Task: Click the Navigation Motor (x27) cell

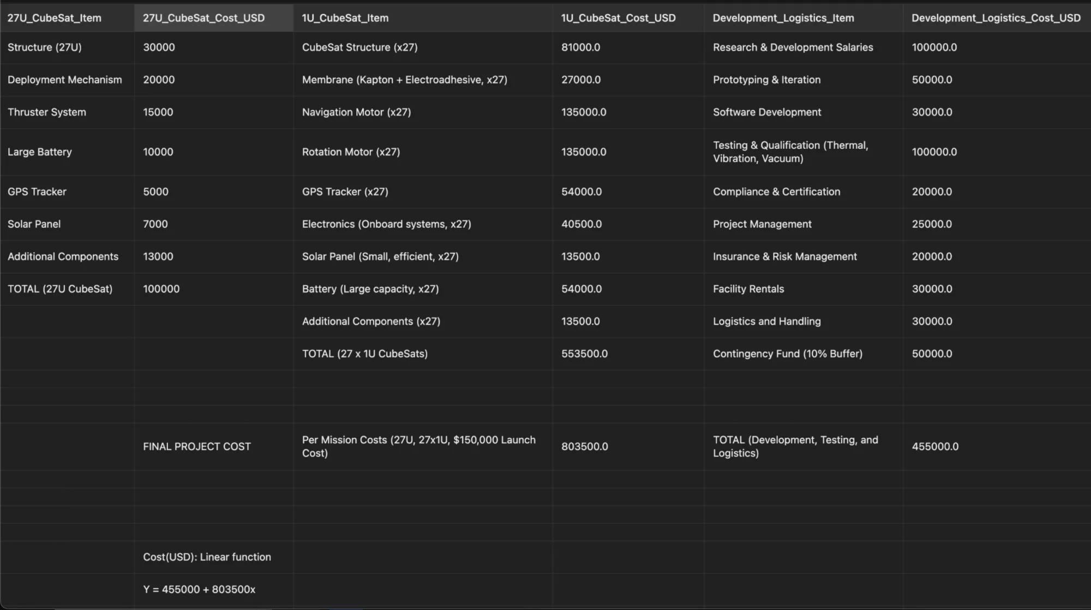Action: 423,112
